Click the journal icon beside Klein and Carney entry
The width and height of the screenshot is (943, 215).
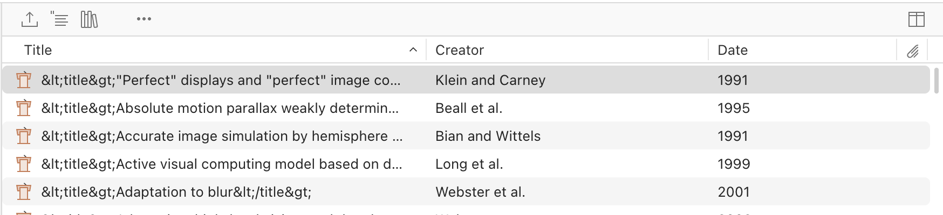(23, 80)
